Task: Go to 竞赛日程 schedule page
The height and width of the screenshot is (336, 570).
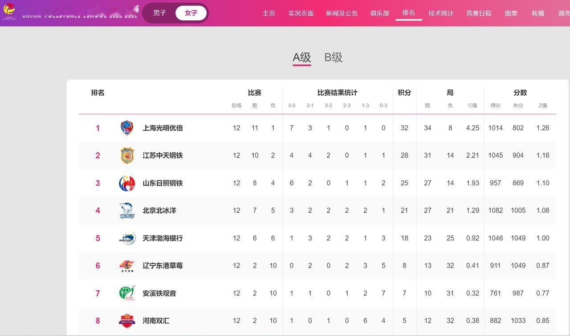Action: tap(479, 13)
